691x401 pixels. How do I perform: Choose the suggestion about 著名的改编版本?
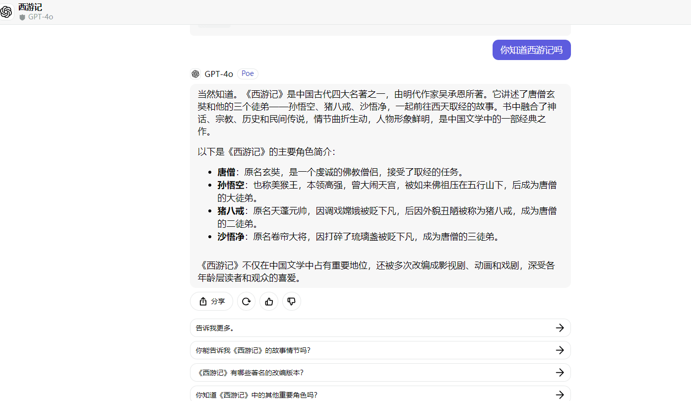point(380,373)
